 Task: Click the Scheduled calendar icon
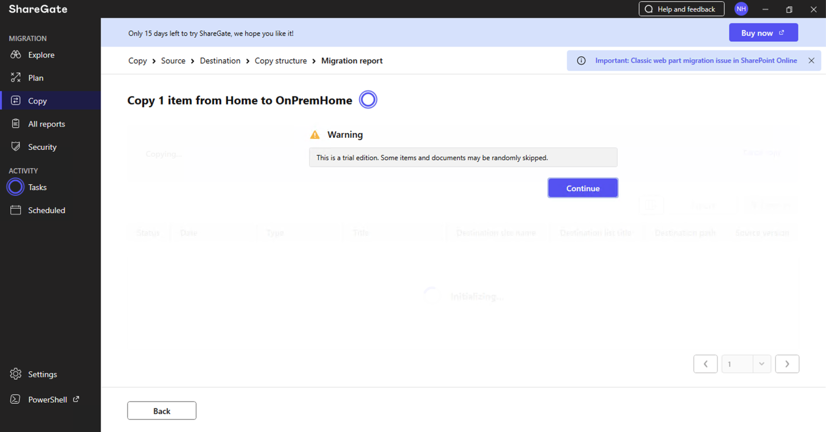pyautogui.click(x=16, y=210)
